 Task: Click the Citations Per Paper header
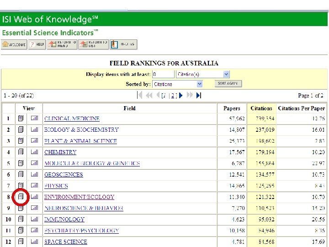301,108
